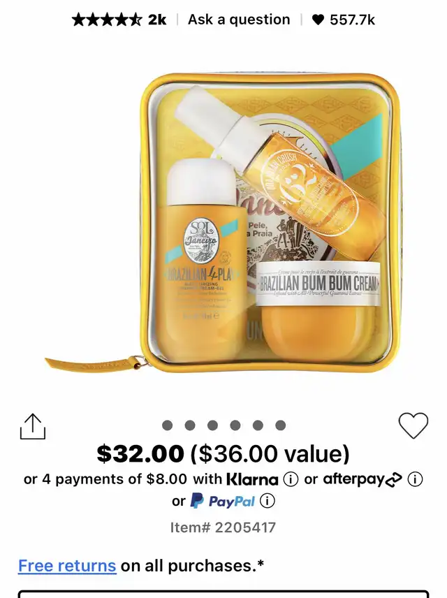Open the Afterpay info icon
447x598 pixels.
(x=416, y=479)
